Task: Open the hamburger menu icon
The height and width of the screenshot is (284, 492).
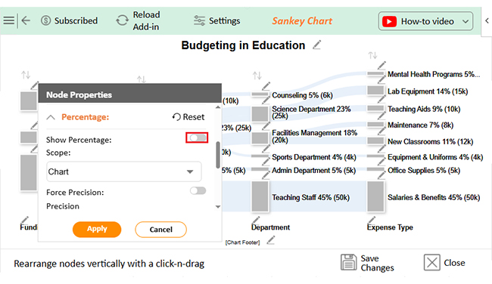Action: (9, 20)
